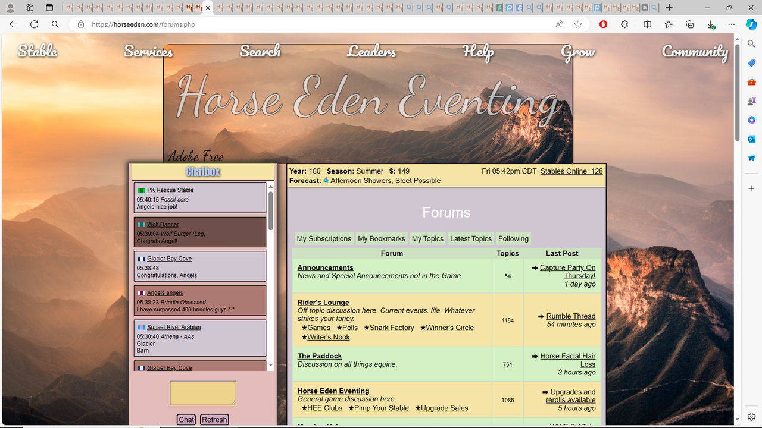This screenshot has width=762, height=428.
Task: Open Microsoft 365 in the sidebar
Action: tap(751, 119)
